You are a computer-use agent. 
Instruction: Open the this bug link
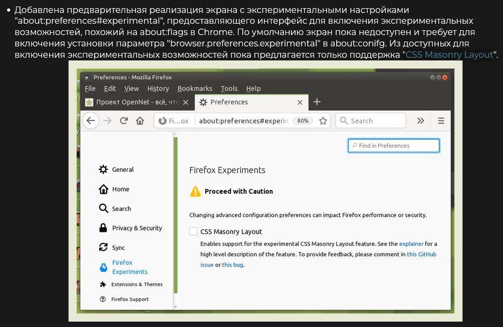coord(233,265)
